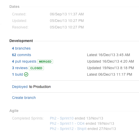Click the Latest 16/Dec/13 3:45 AM commit timestamp
139x131 pixels.
pyautogui.click(x=108, y=55)
